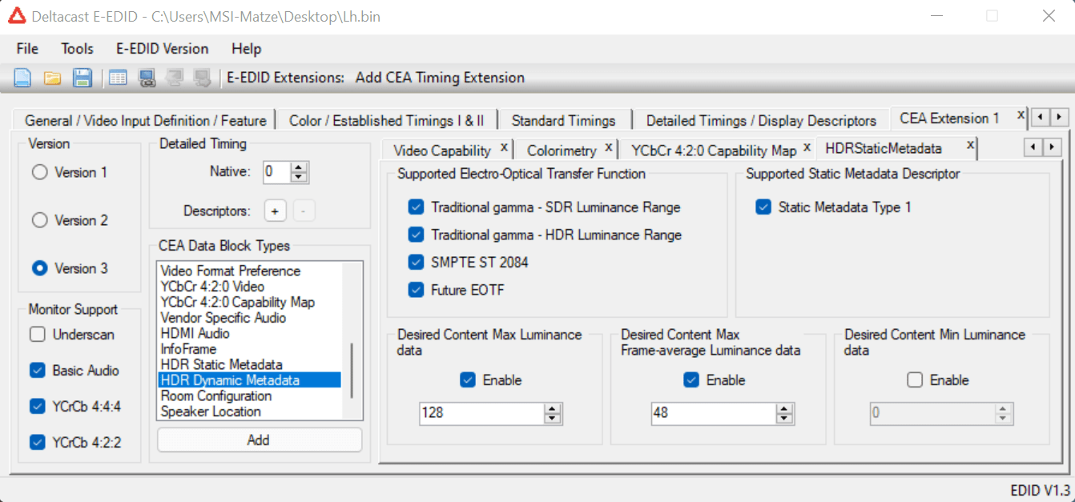
Task: Click the descriptors minus button
Action: [304, 211]
